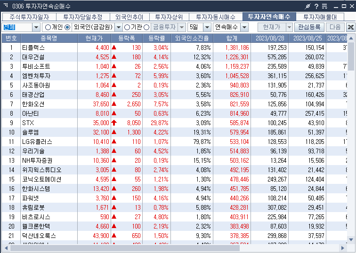Viewport: 356px width, 253px height.
Task: Switch to the 외국인추이 tab
Action: pos(129,17)
